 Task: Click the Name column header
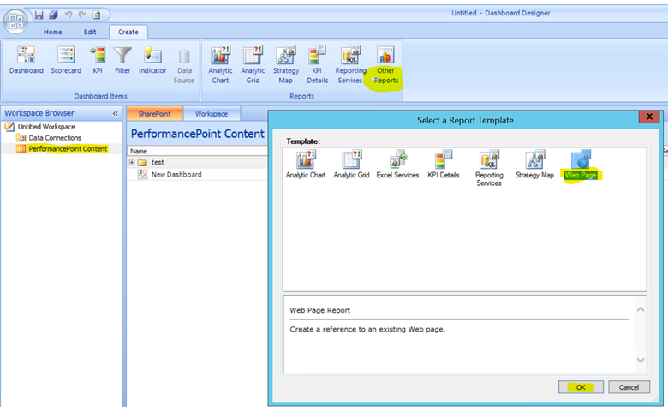(197, 152)
